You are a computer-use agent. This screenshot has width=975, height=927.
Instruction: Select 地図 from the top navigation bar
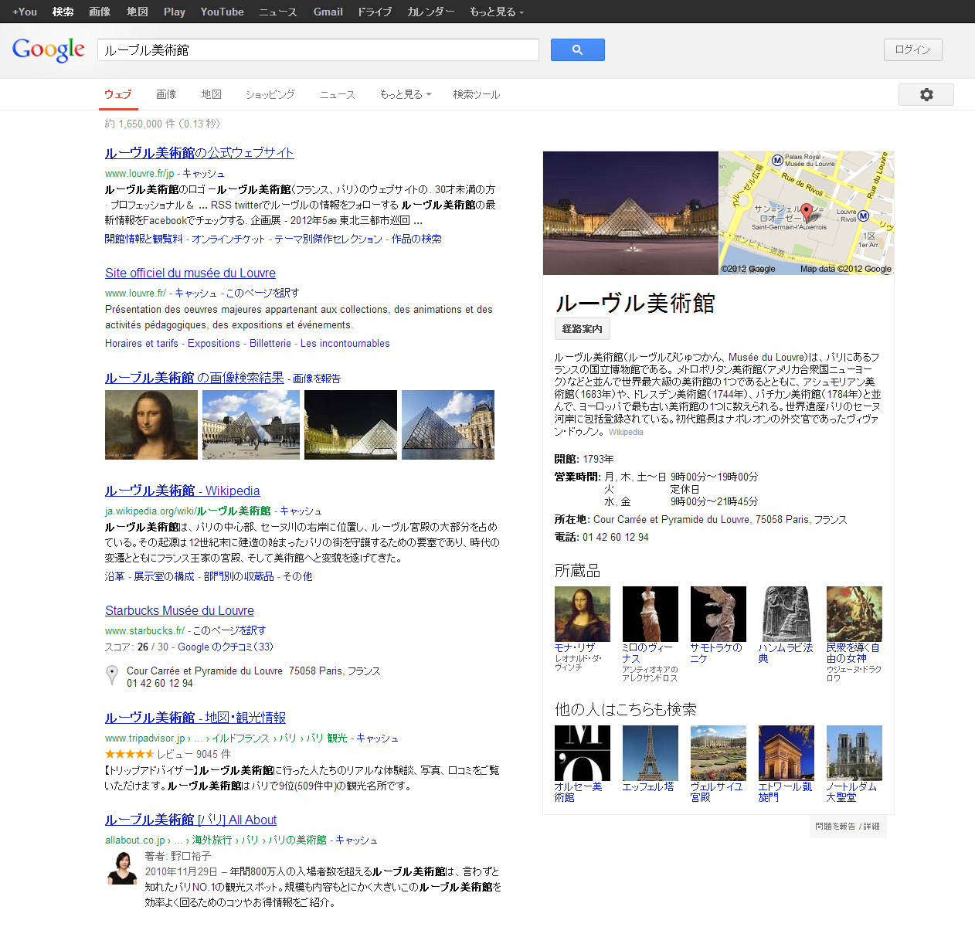pos(137,12)
